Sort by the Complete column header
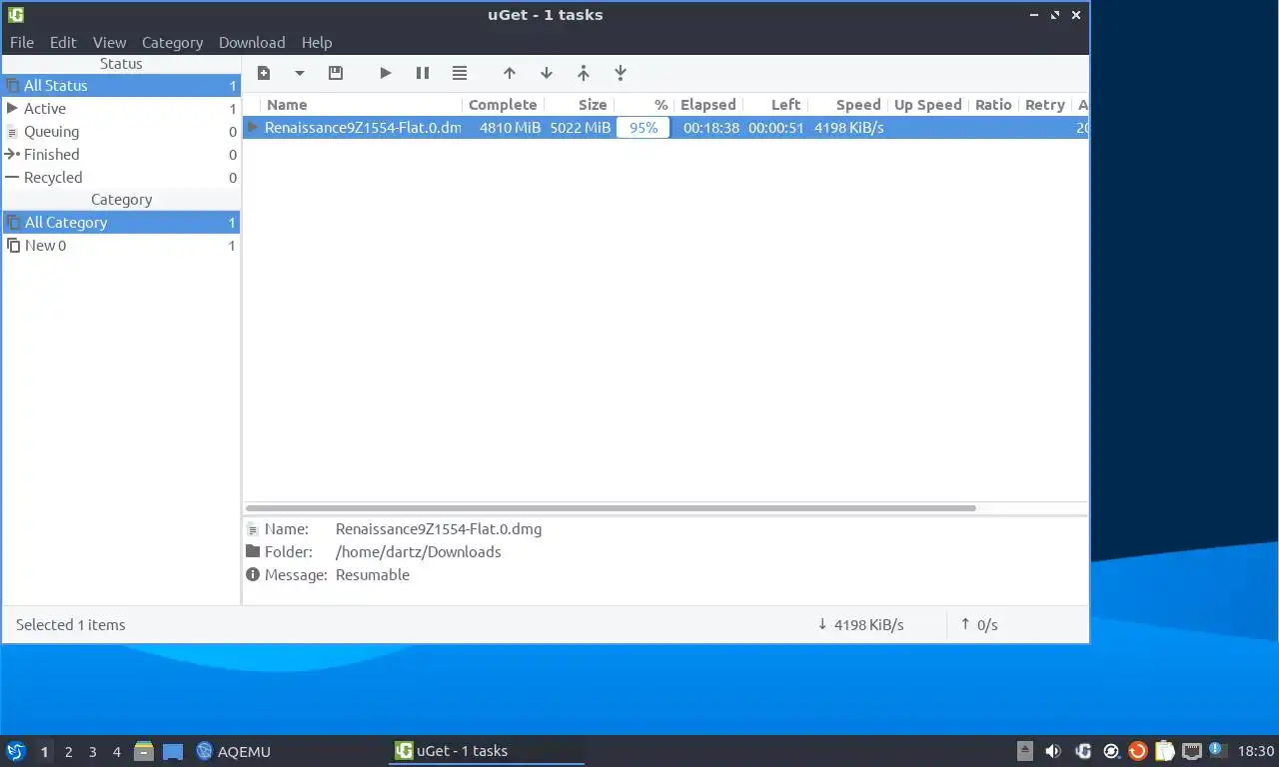This screenshot has width=1279, height=767. [x=503, y=105]
